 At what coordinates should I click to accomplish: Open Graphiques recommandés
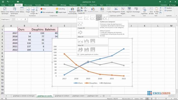72,11
